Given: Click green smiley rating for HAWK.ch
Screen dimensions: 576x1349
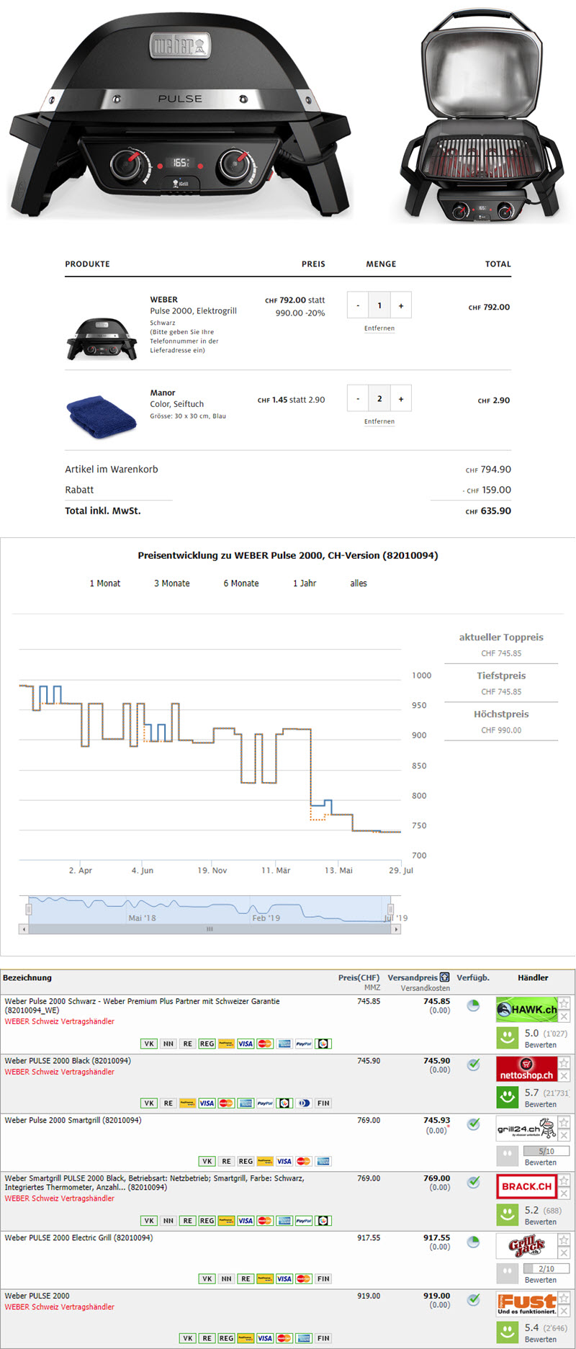Looking at the screenshot, I should tap(507, 1038).
